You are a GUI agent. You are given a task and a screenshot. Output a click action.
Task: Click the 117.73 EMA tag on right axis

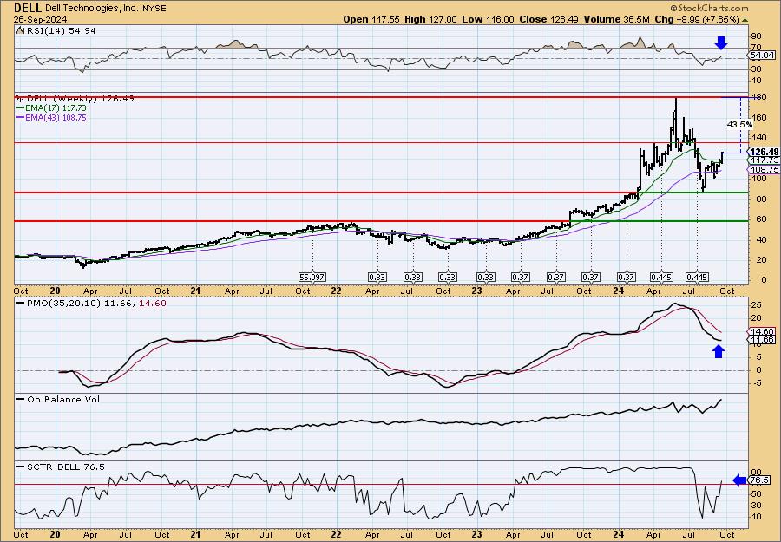click(x=765, y=160)
